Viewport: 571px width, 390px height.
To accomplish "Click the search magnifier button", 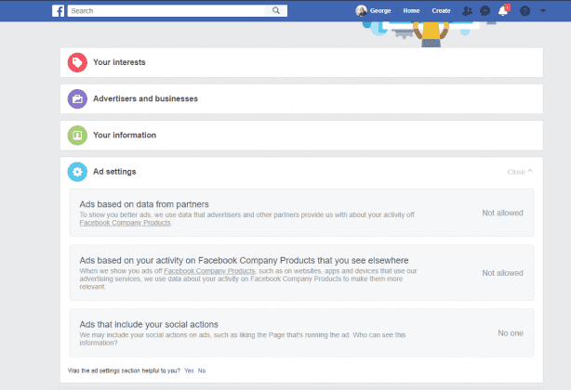I will tap(276, 10).
